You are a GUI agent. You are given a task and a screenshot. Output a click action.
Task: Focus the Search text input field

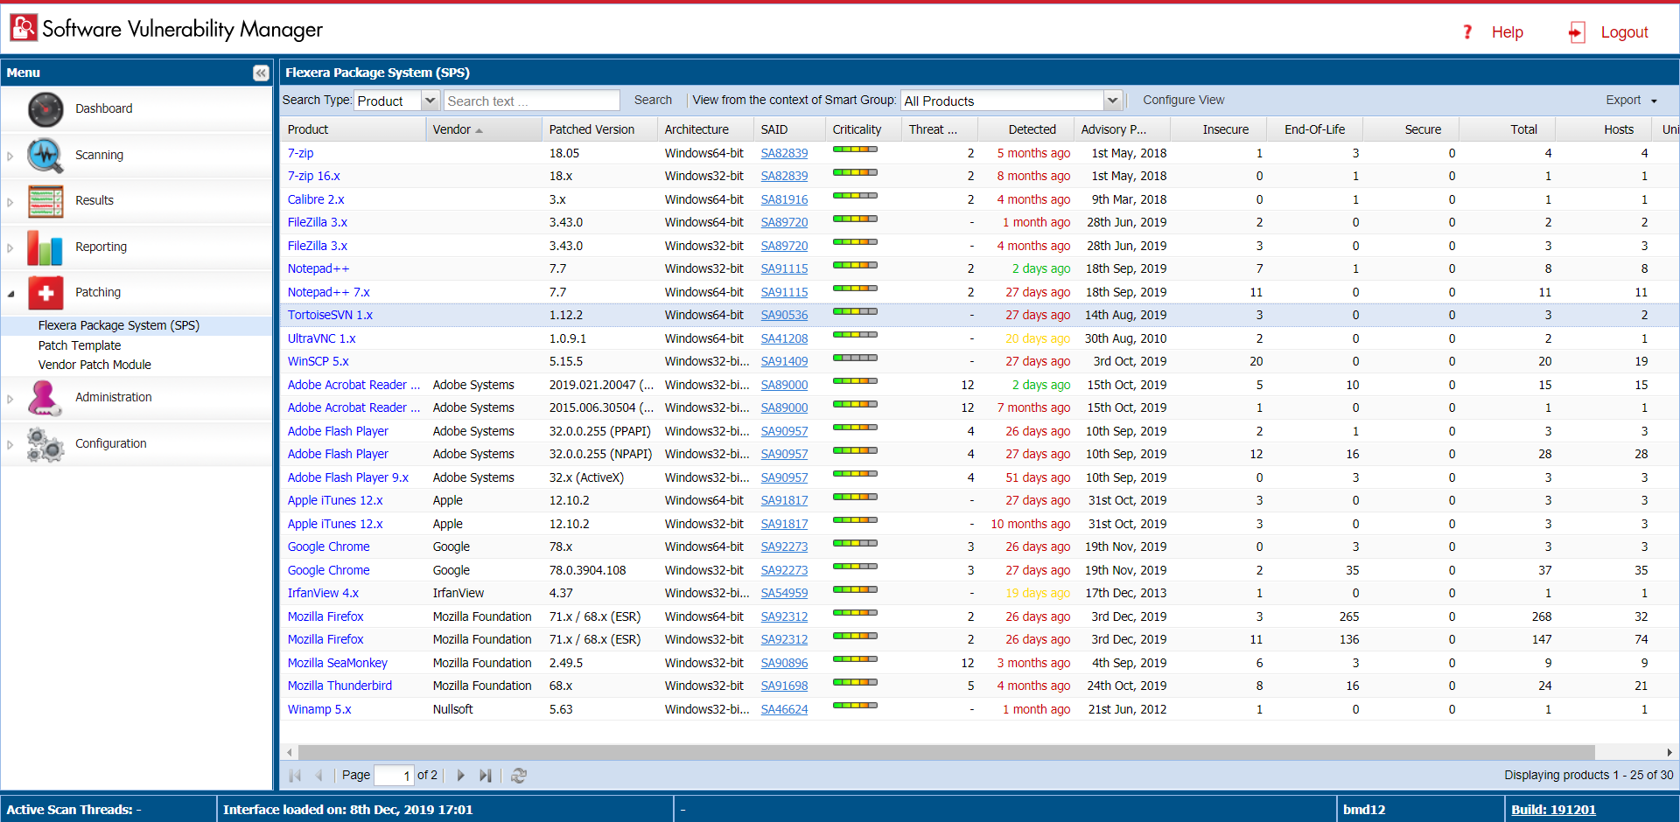[531, 101]
